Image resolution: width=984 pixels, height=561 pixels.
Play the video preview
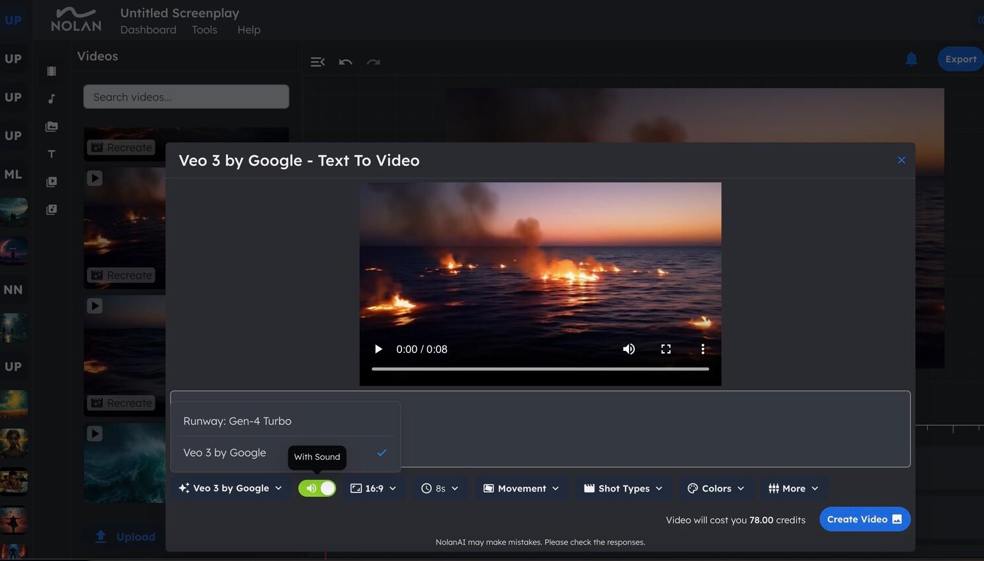click(x=378, y=349)
